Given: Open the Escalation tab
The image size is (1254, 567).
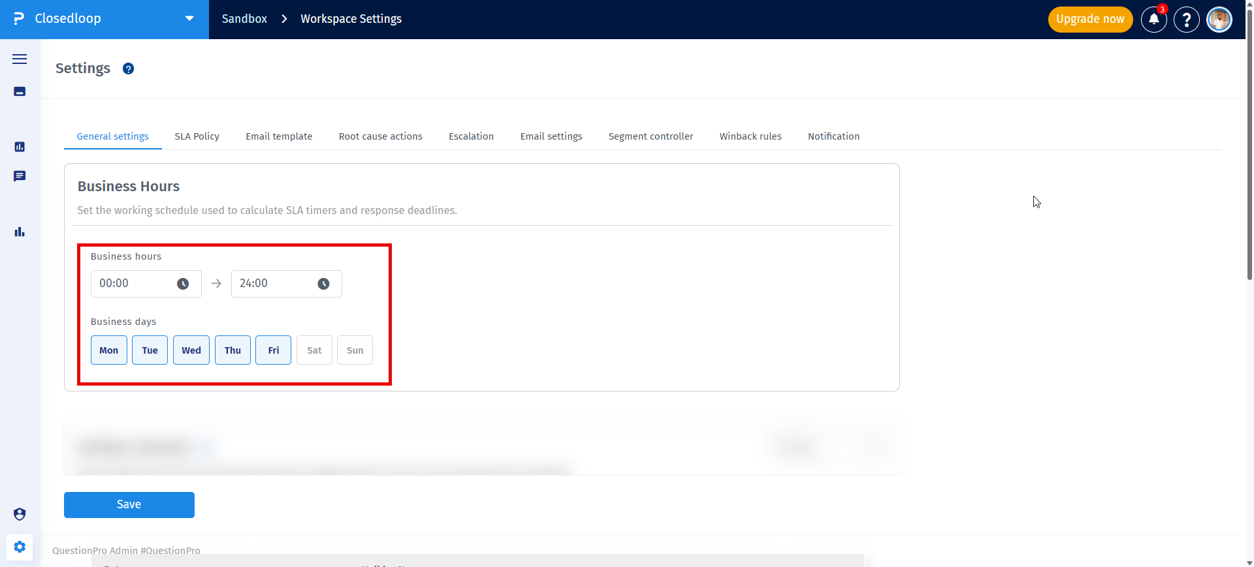Looking at the screenshot, I should point(471,136).
